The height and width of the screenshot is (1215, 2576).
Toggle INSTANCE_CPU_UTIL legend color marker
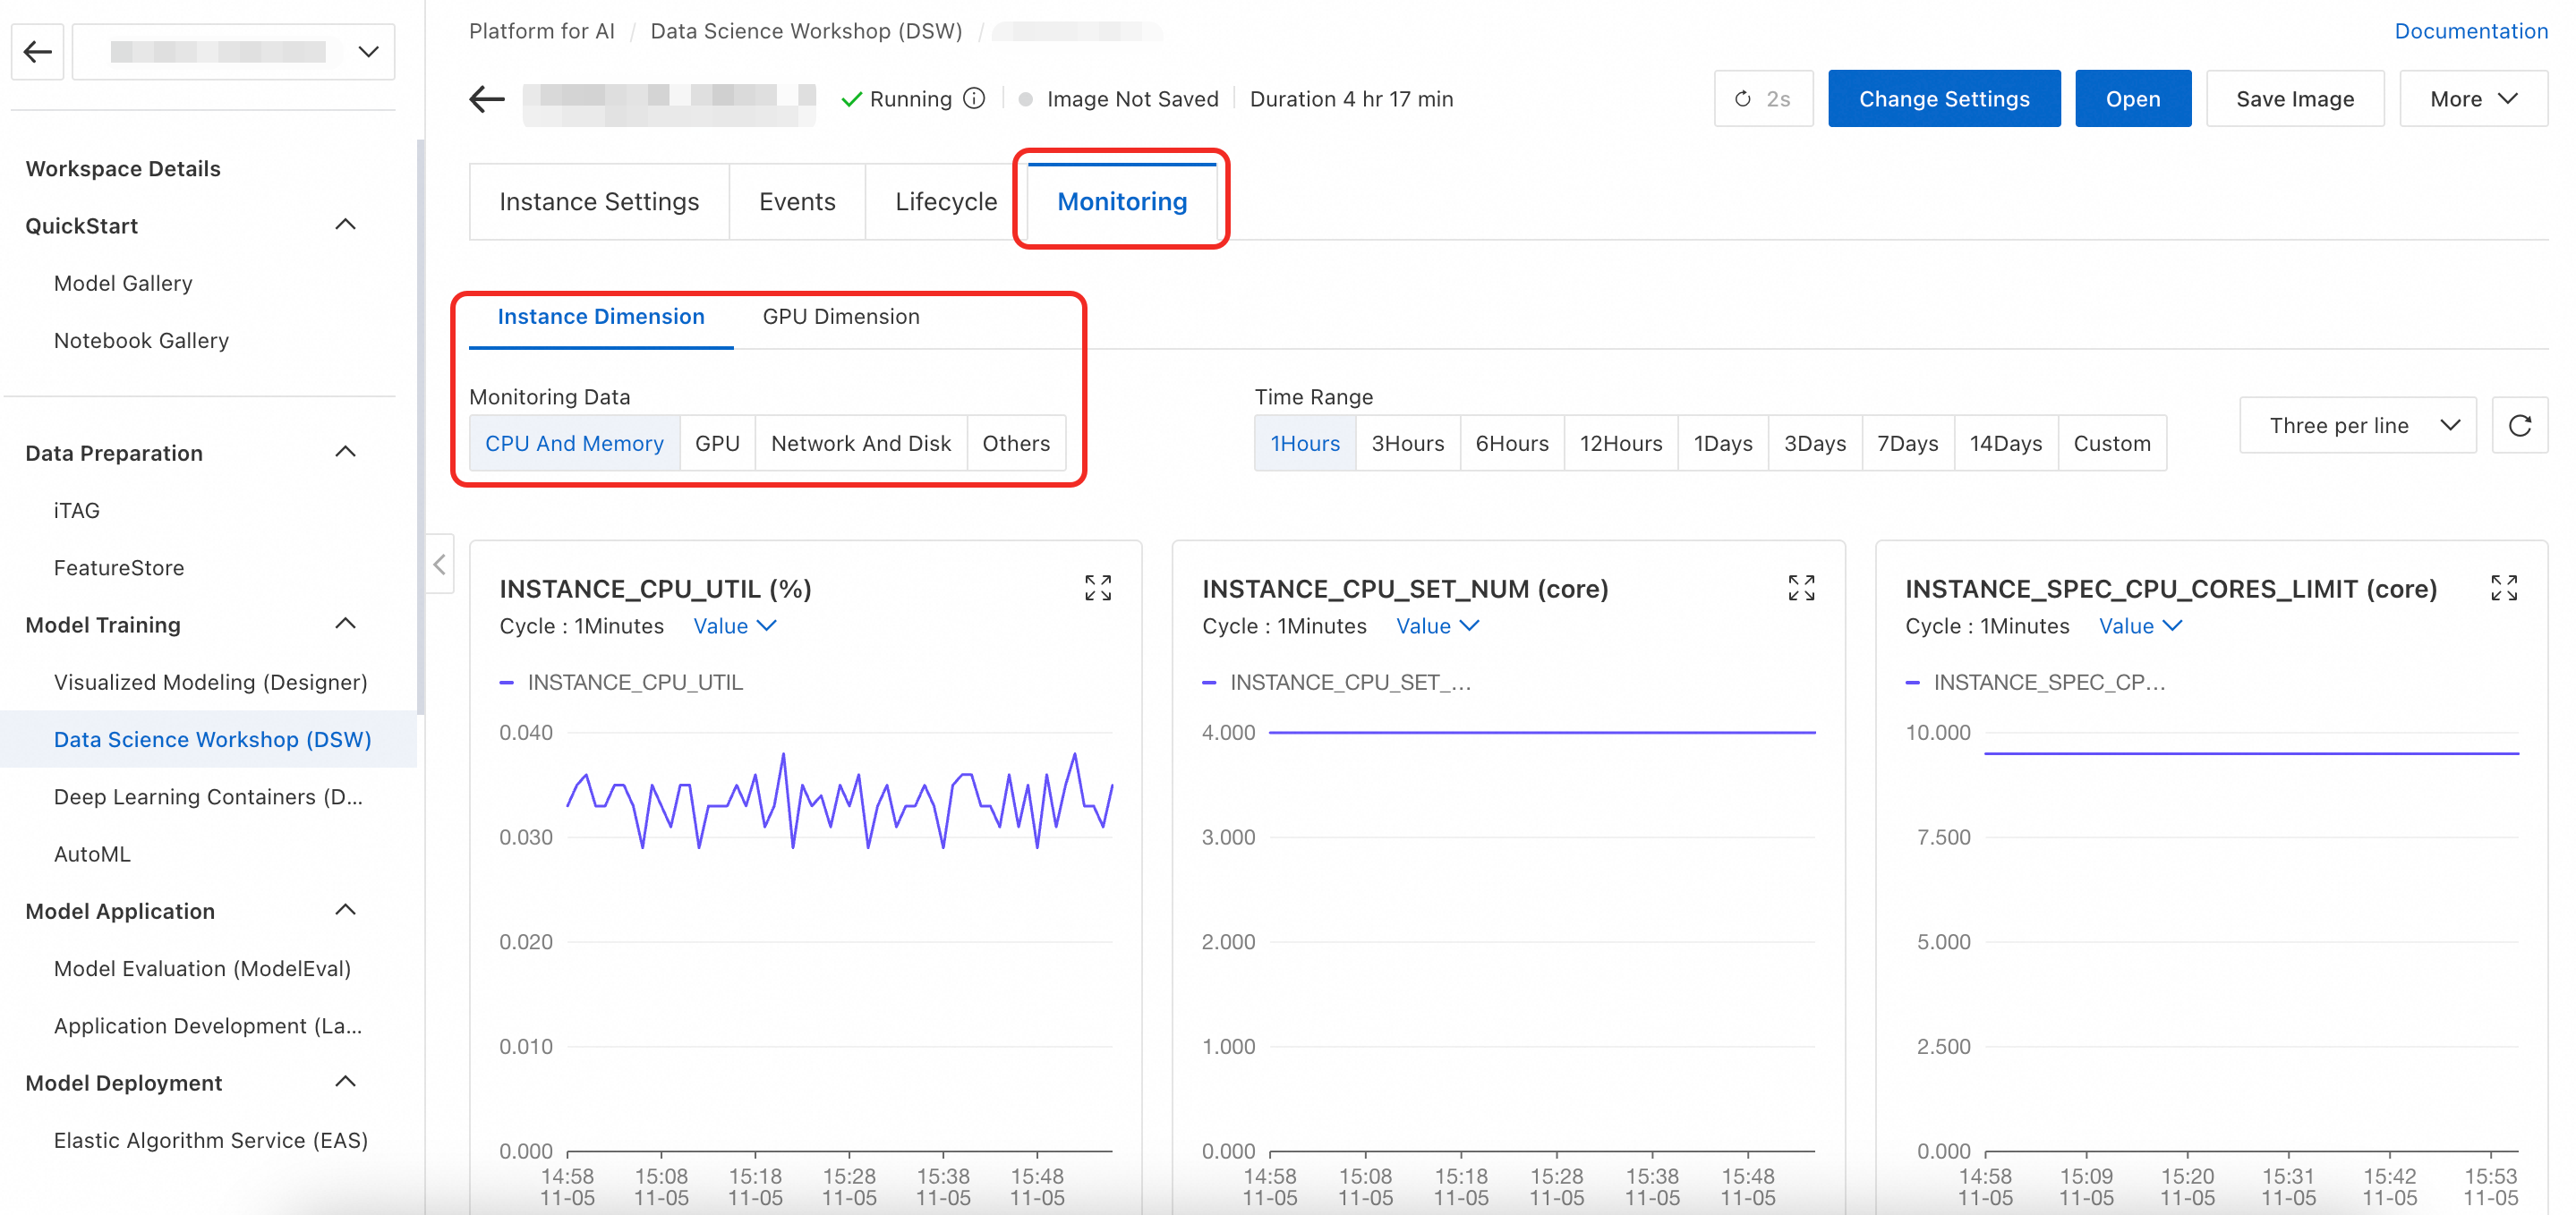[507, 683]
